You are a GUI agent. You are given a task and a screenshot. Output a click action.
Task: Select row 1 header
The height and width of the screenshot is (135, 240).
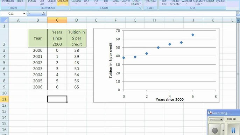point(4,26)
